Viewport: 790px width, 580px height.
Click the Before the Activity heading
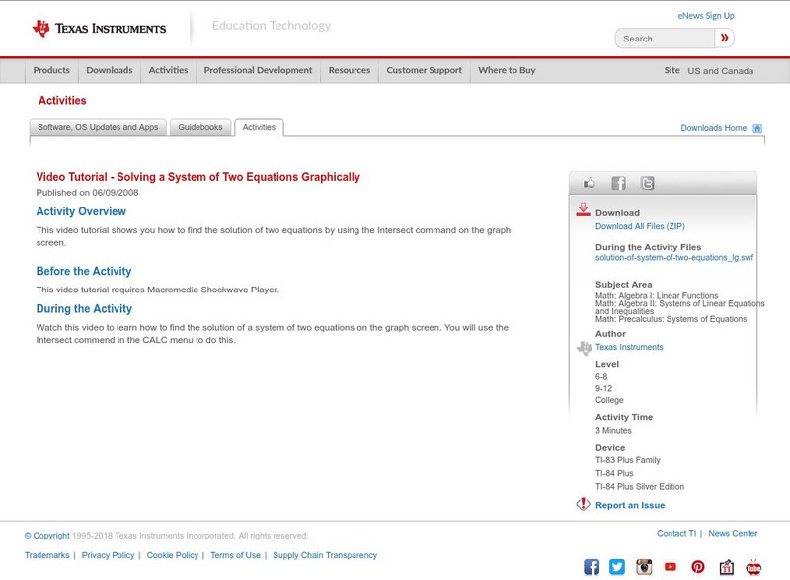coord(84,271)
